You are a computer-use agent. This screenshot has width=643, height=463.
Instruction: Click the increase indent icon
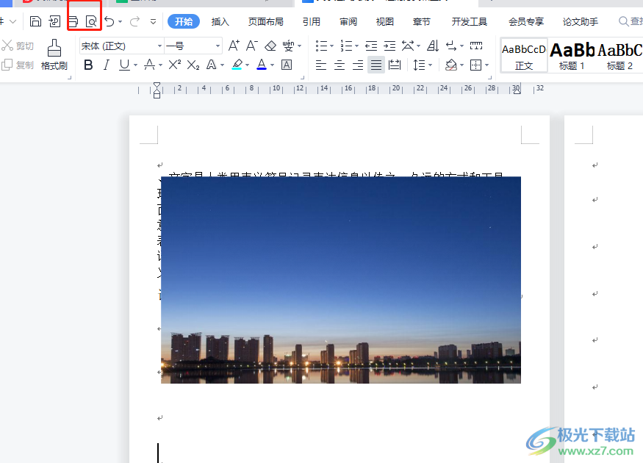point(389,46)
